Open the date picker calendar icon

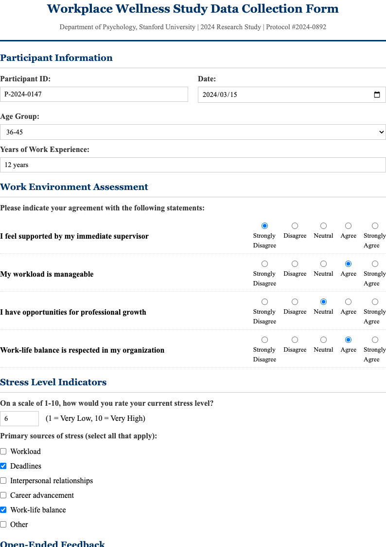pos(377,94)
